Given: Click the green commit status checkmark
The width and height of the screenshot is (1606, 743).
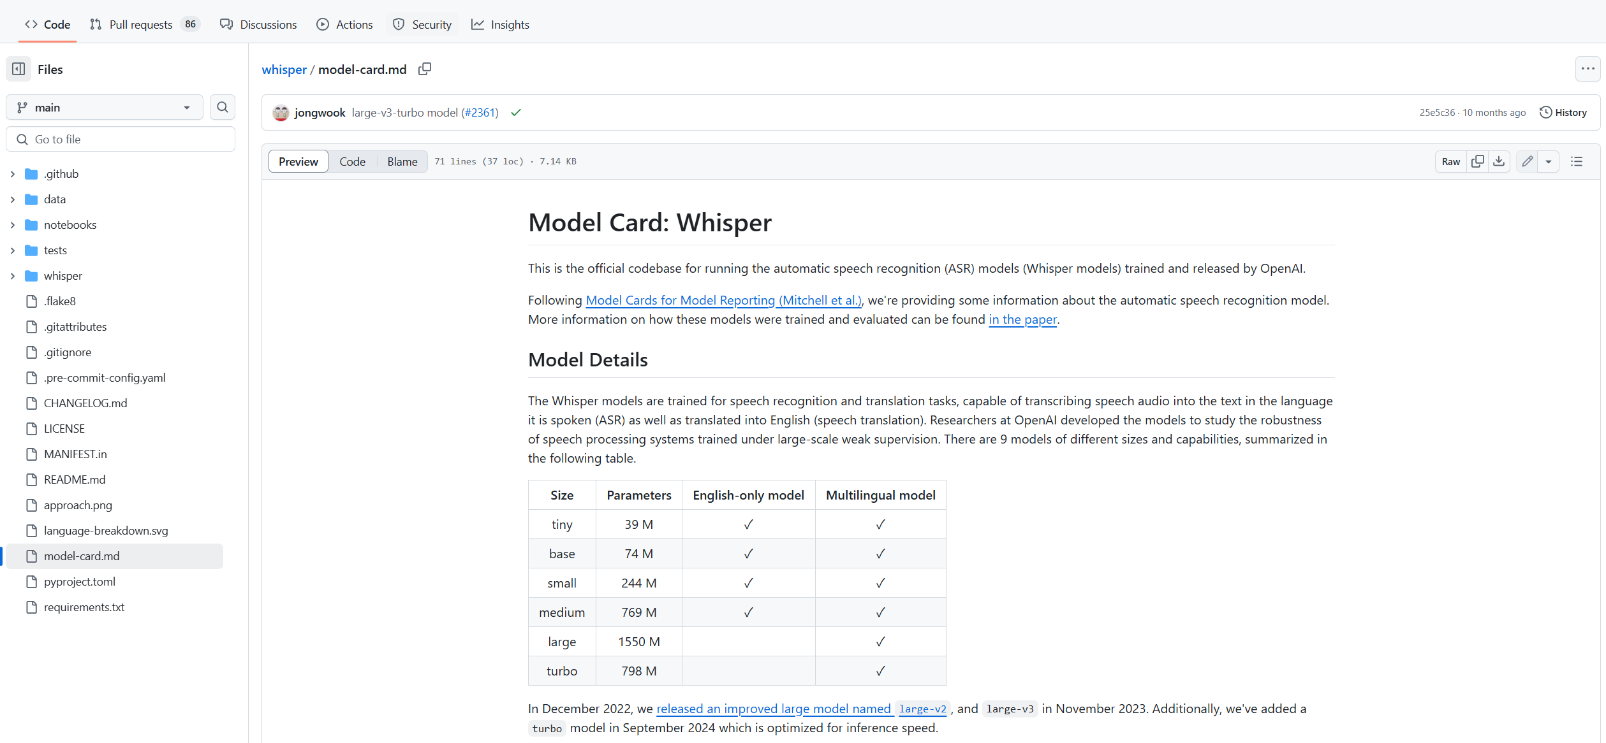Looking at the screenshot, I should pos(516,113).
